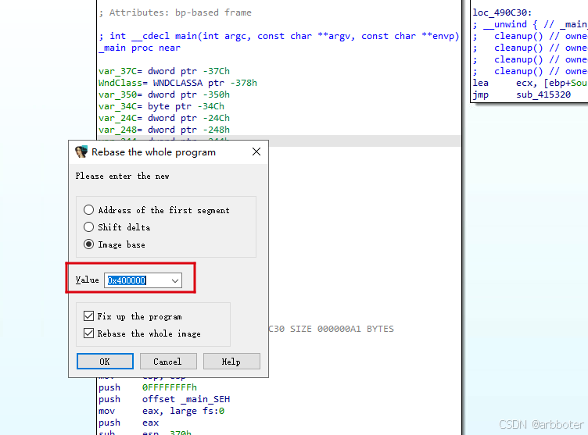Screen dimensions: 588x435
Task: Click the 'push 0FFFFFFFFh' instruction
Action: tap(148, 387)
